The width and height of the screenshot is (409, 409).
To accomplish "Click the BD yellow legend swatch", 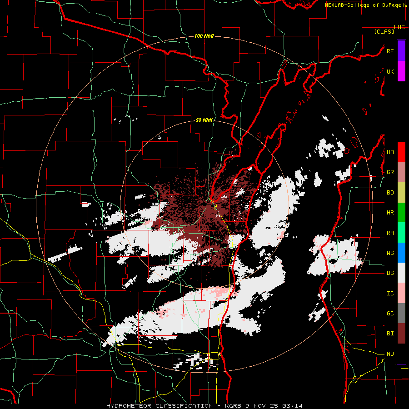I will point(401,193).
